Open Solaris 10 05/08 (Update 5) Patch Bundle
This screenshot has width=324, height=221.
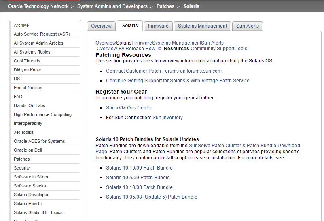(x=152, y=197)
